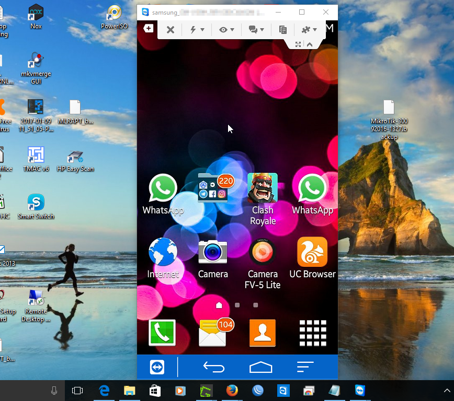Open the Actions lightning dropdown
Viewport: 454px width, 401px height.
[x=197, y=29]
